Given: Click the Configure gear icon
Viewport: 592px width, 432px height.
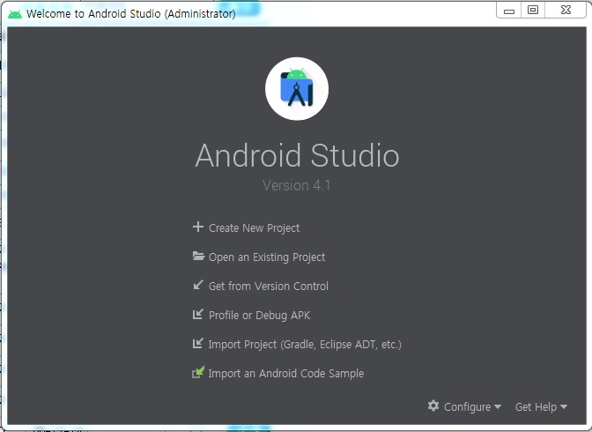Looking at the screenshot, I should pyautogui.click(x=433, y=406).
